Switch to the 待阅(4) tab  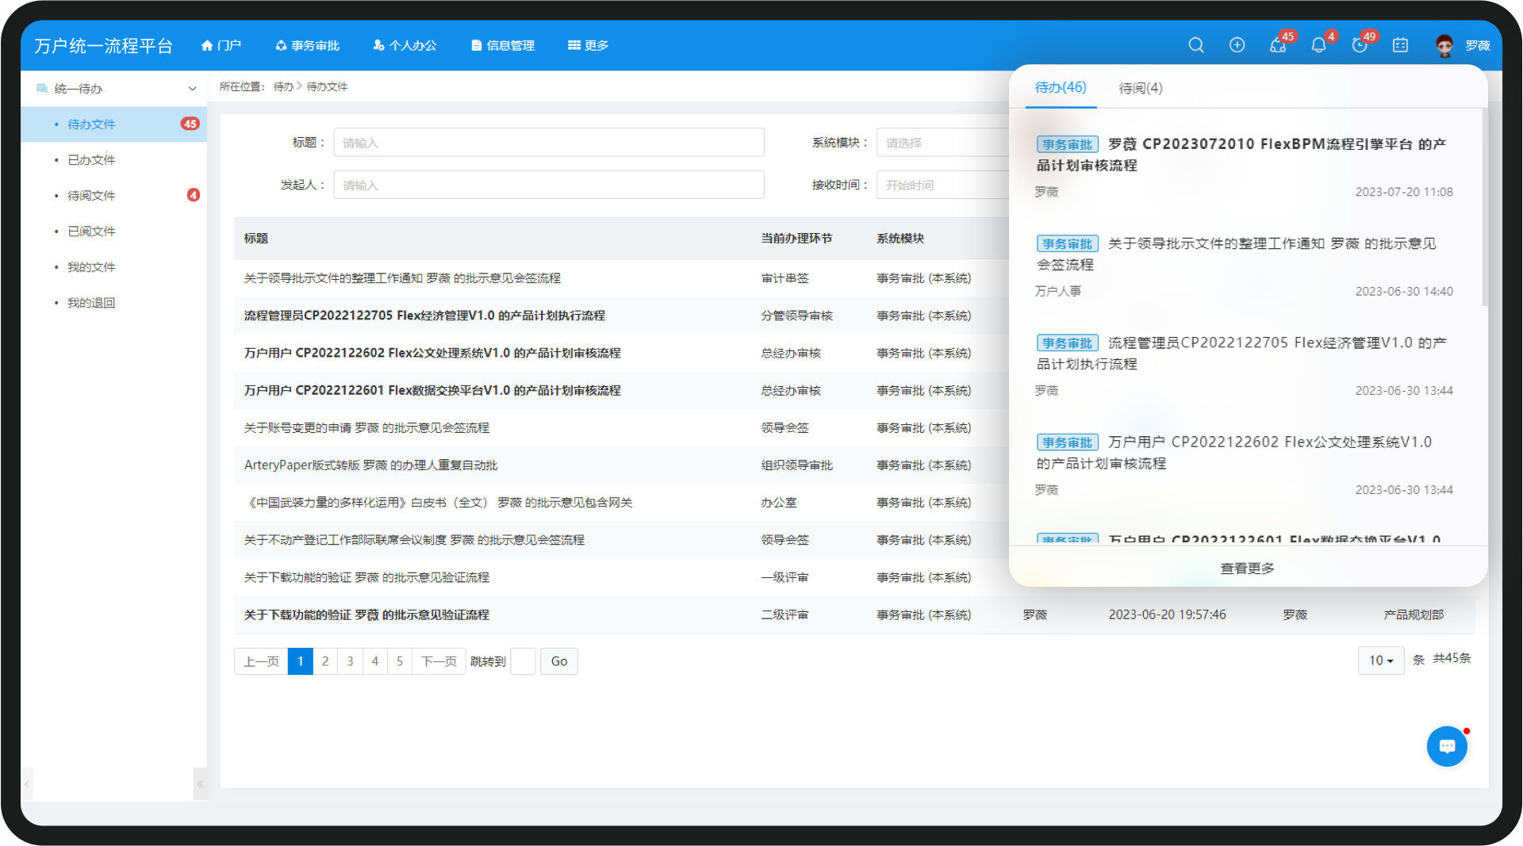click(1141, 88)
